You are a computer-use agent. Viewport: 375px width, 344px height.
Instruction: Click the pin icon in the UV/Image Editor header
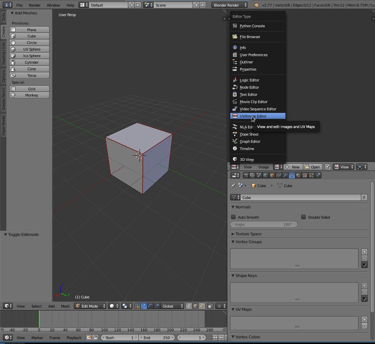(x=327, y=167)
